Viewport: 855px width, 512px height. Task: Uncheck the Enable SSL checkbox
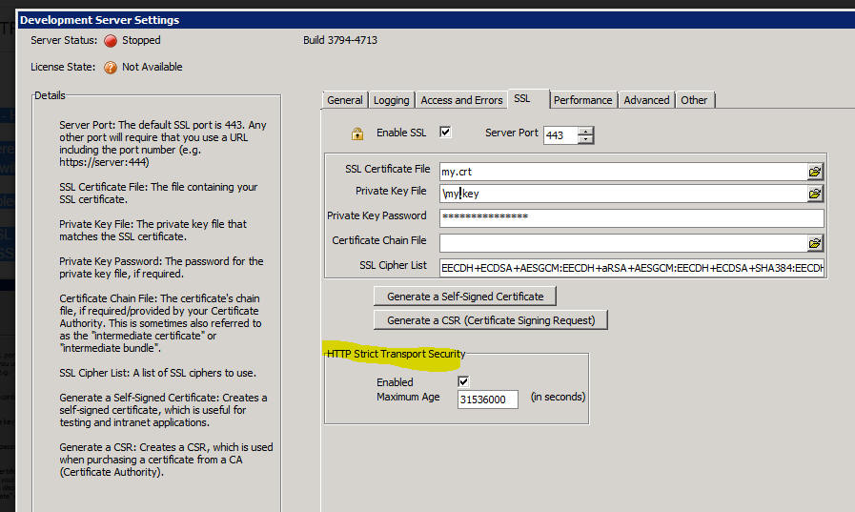point(445,132)
